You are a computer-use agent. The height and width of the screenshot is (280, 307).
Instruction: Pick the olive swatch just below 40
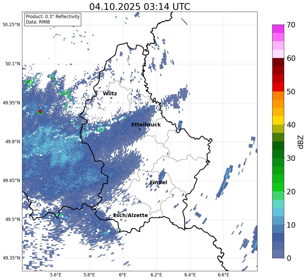(x=278, y=129)
